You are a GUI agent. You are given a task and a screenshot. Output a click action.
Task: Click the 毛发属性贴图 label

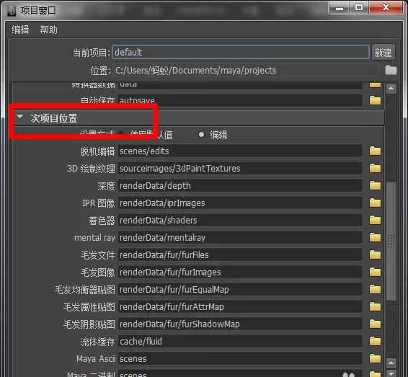(89, 307)
